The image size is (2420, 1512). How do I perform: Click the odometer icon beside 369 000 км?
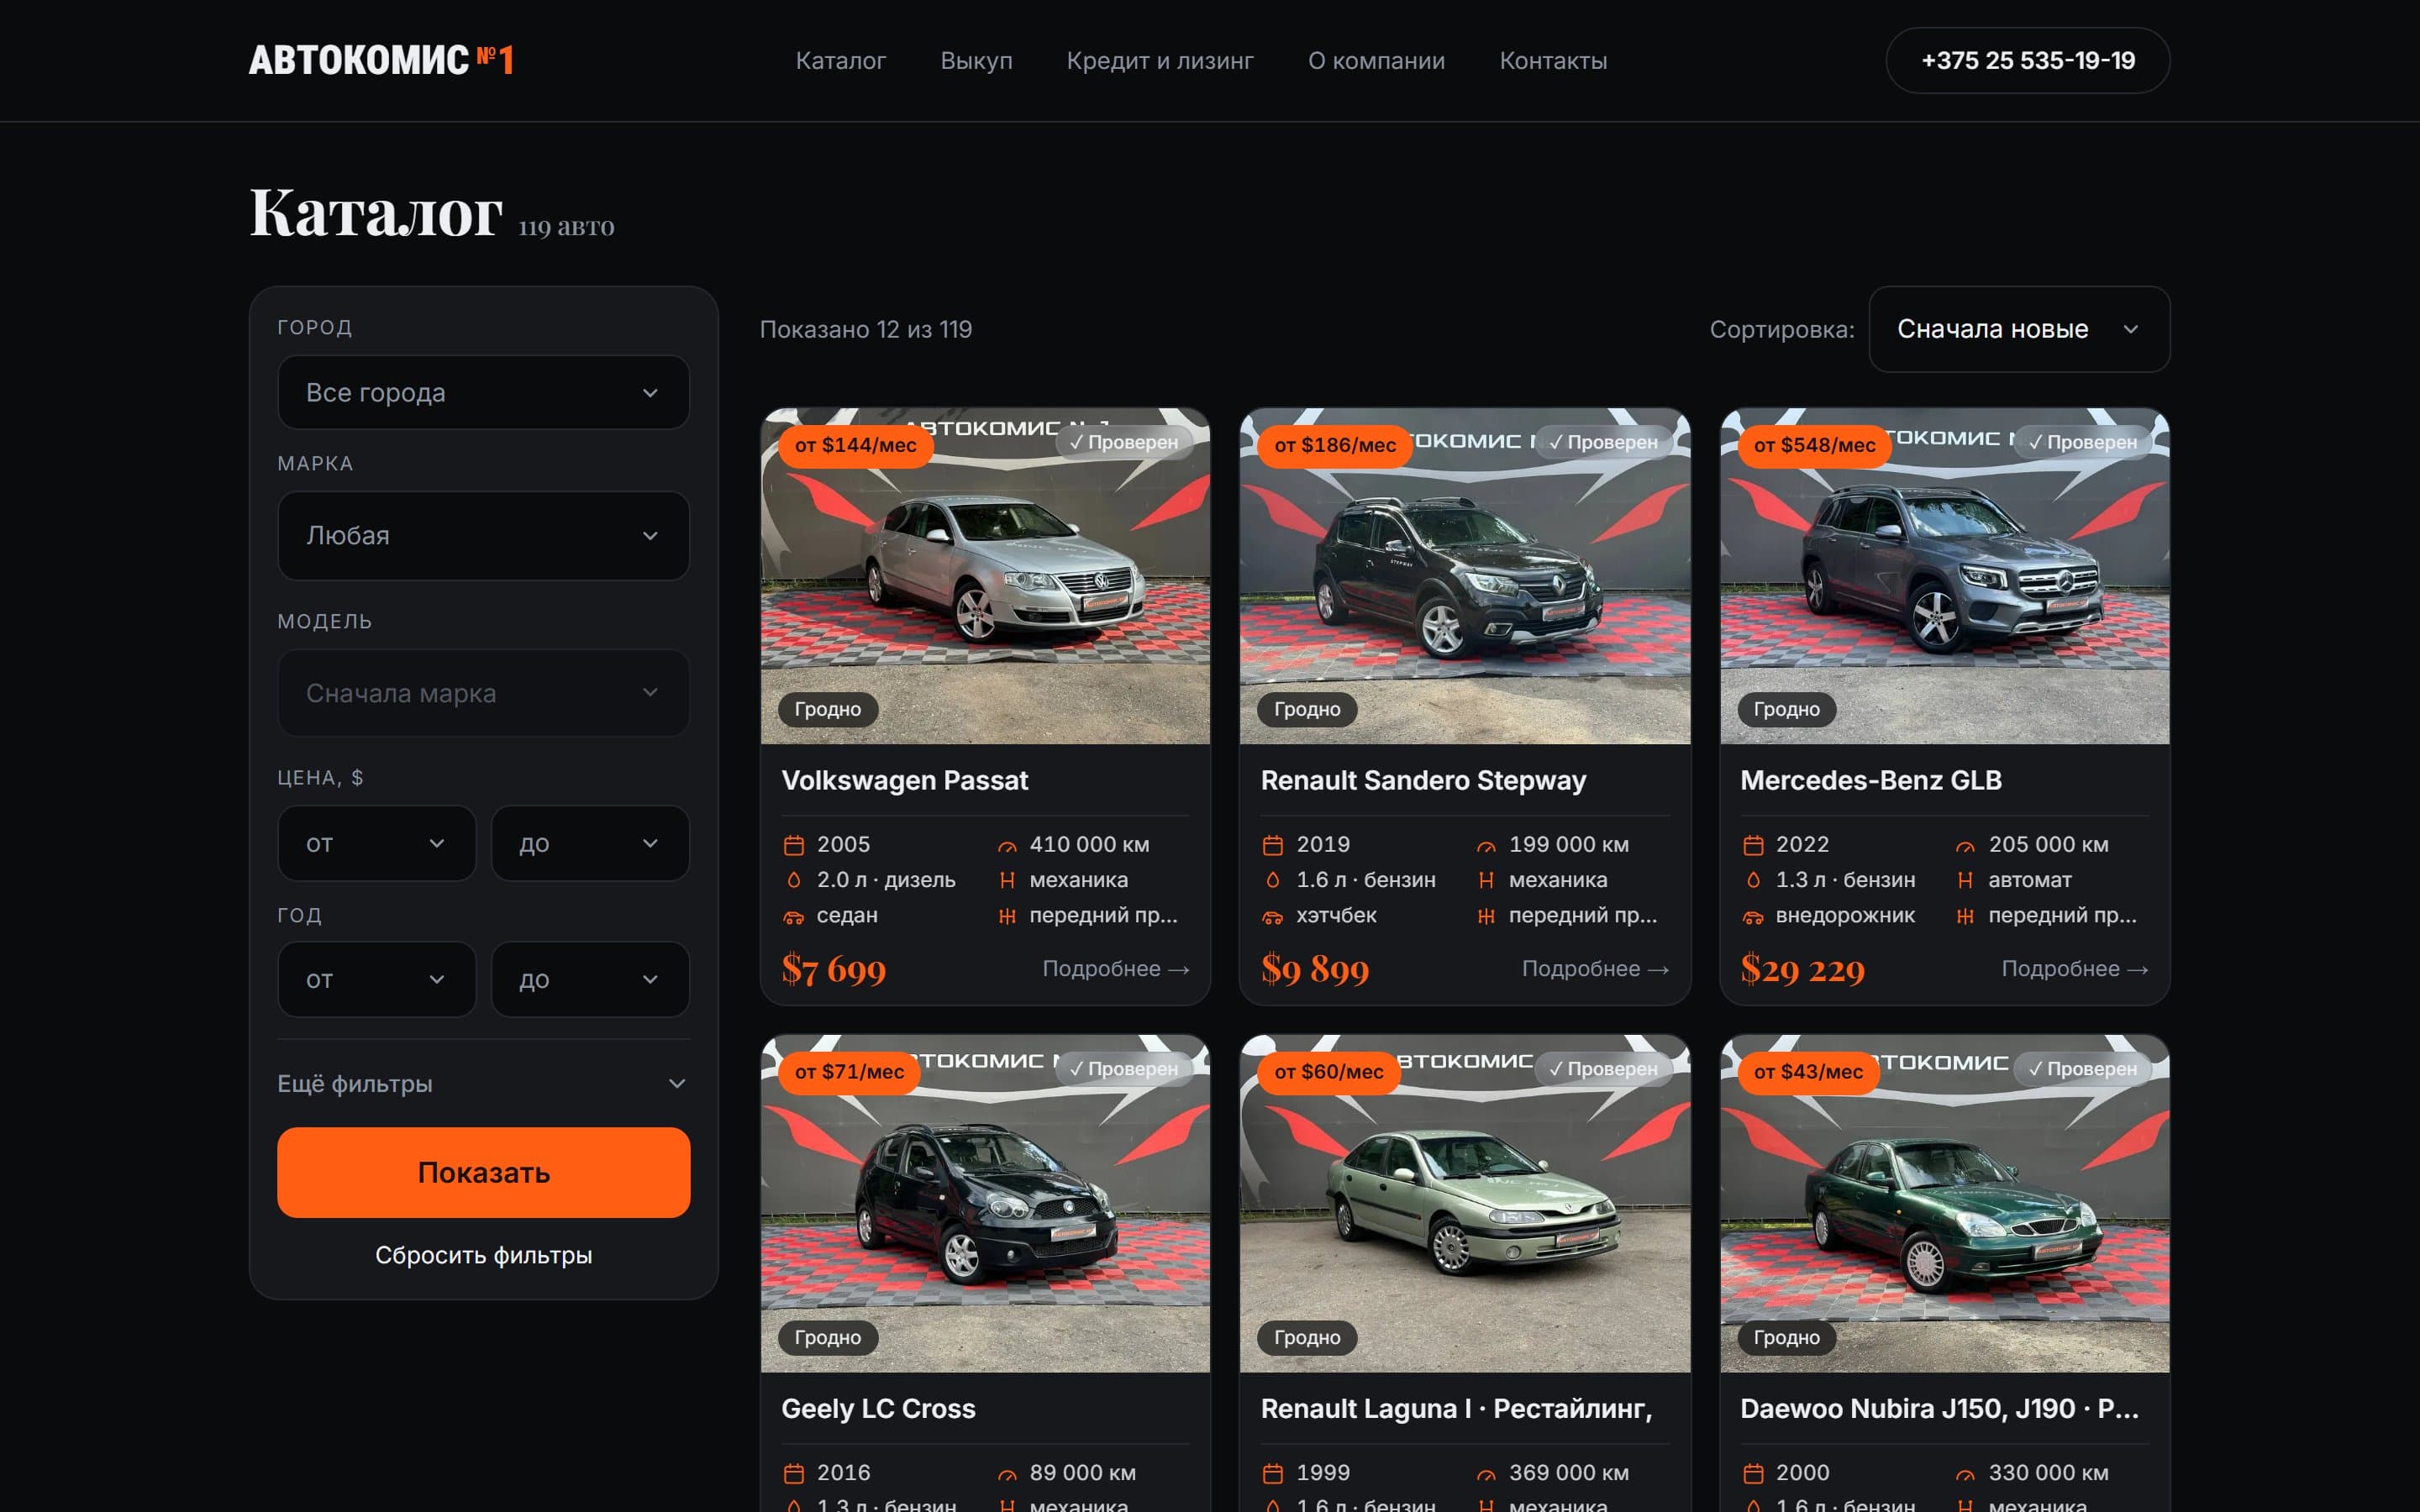[1486, 1473]
